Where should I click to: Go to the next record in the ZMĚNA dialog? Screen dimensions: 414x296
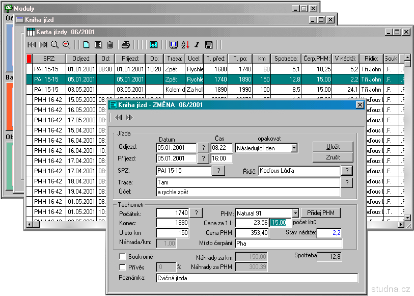[x=129, y=118]
